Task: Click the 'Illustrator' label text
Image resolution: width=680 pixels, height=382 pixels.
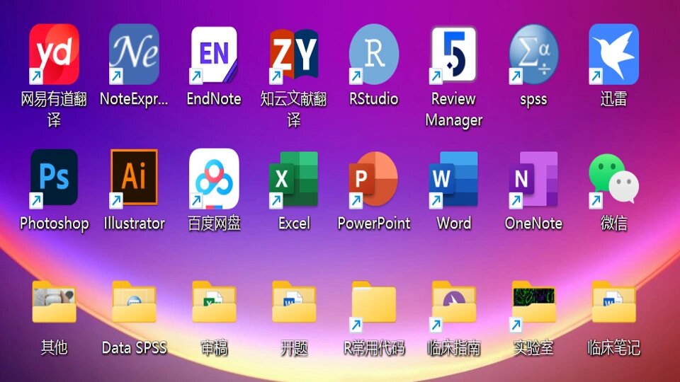Action: pos(134,224)
